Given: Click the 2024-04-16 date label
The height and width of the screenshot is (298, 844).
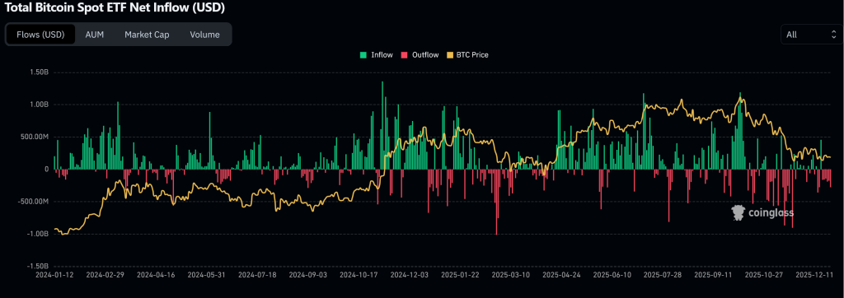Looking at the screenshot, I should [156, 274].
